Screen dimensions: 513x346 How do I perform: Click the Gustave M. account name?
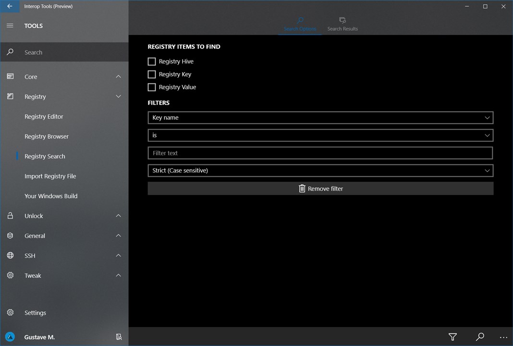(x=39, y=337)
